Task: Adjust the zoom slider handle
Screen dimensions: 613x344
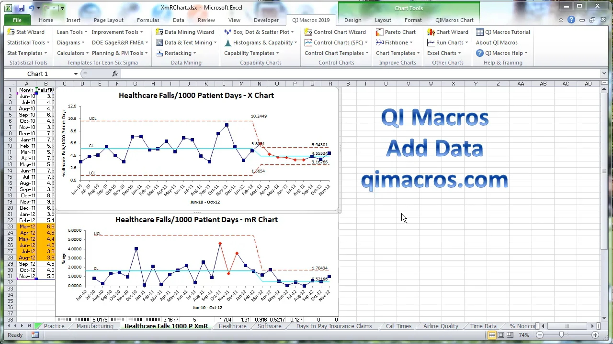Action: (561, 335)
